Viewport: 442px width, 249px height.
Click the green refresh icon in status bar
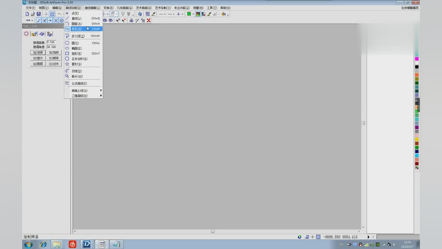[x=300, y=237]
